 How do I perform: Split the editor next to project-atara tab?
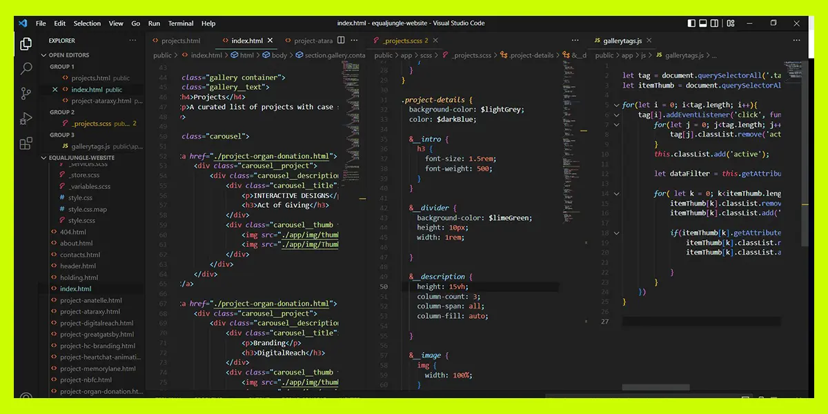(342, 41)
